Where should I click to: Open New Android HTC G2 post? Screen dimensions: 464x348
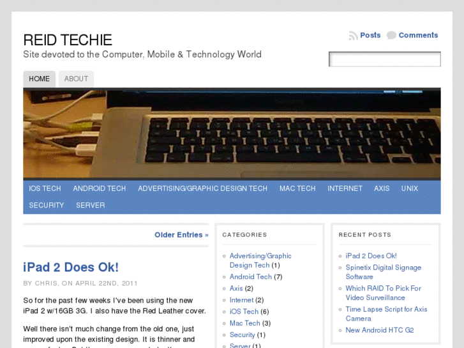pos(380,330)
